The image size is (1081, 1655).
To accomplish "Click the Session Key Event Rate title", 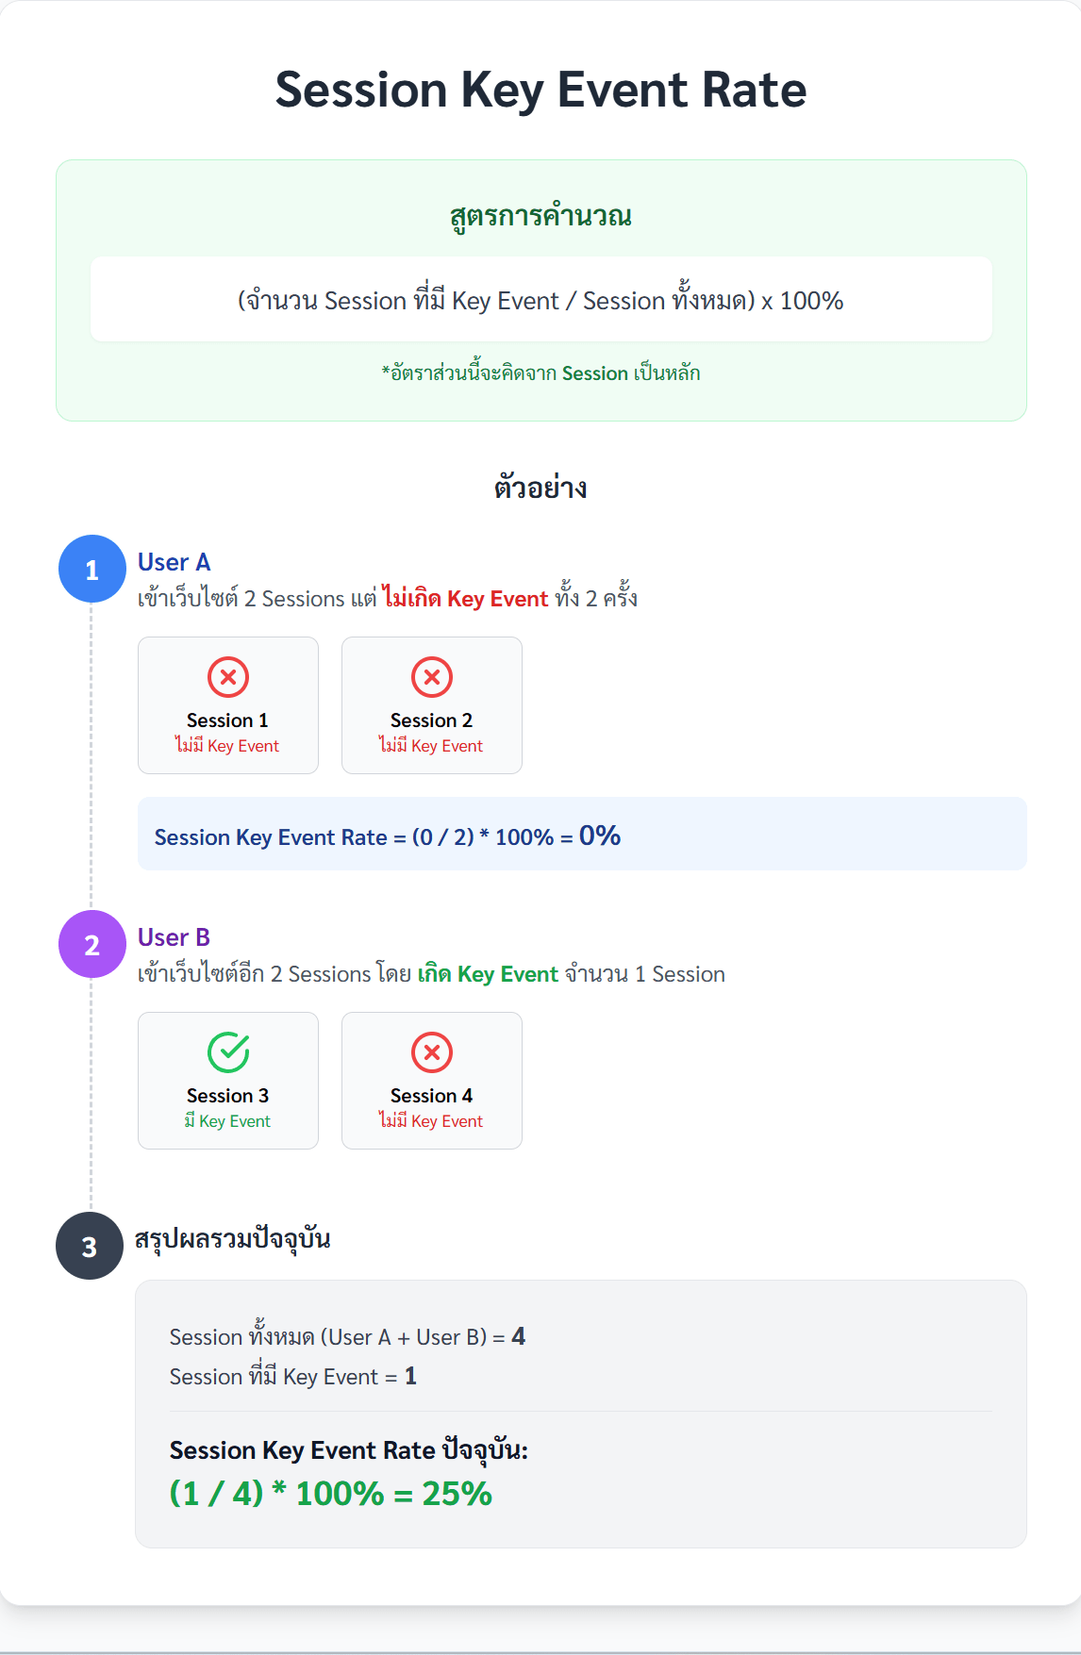I will click(x=540, y=91).
